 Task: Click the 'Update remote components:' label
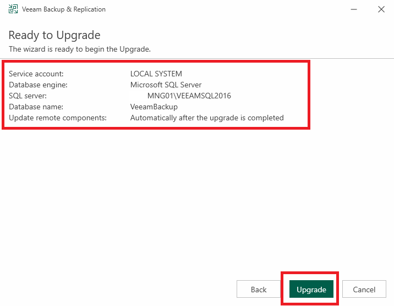point(58,118)
